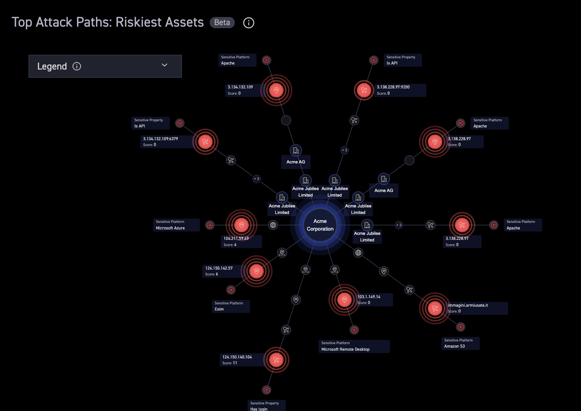
Task: Click the Amazon S3 platform label
Action: 460,343
